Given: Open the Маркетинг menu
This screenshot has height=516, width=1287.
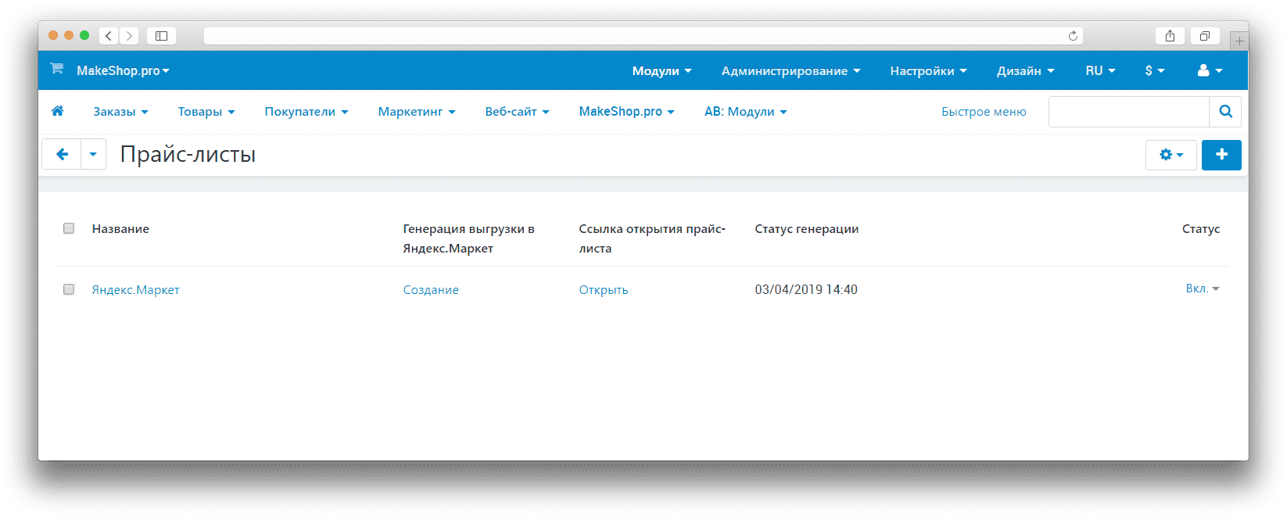Looking at the screenshot, I should (x=417, y=112).
